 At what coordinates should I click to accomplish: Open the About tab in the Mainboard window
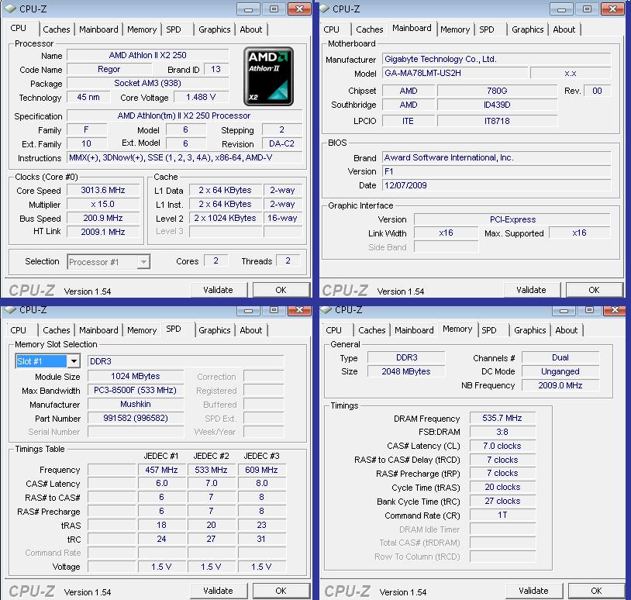tap(564, 29)
